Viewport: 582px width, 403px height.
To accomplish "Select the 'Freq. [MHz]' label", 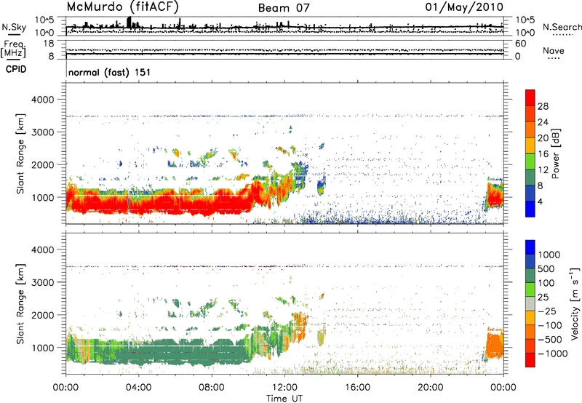I will point(13,49).
